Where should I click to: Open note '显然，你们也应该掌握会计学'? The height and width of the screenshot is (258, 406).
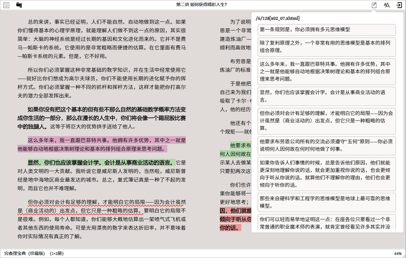pyautogui.click(x=327, y=96)
